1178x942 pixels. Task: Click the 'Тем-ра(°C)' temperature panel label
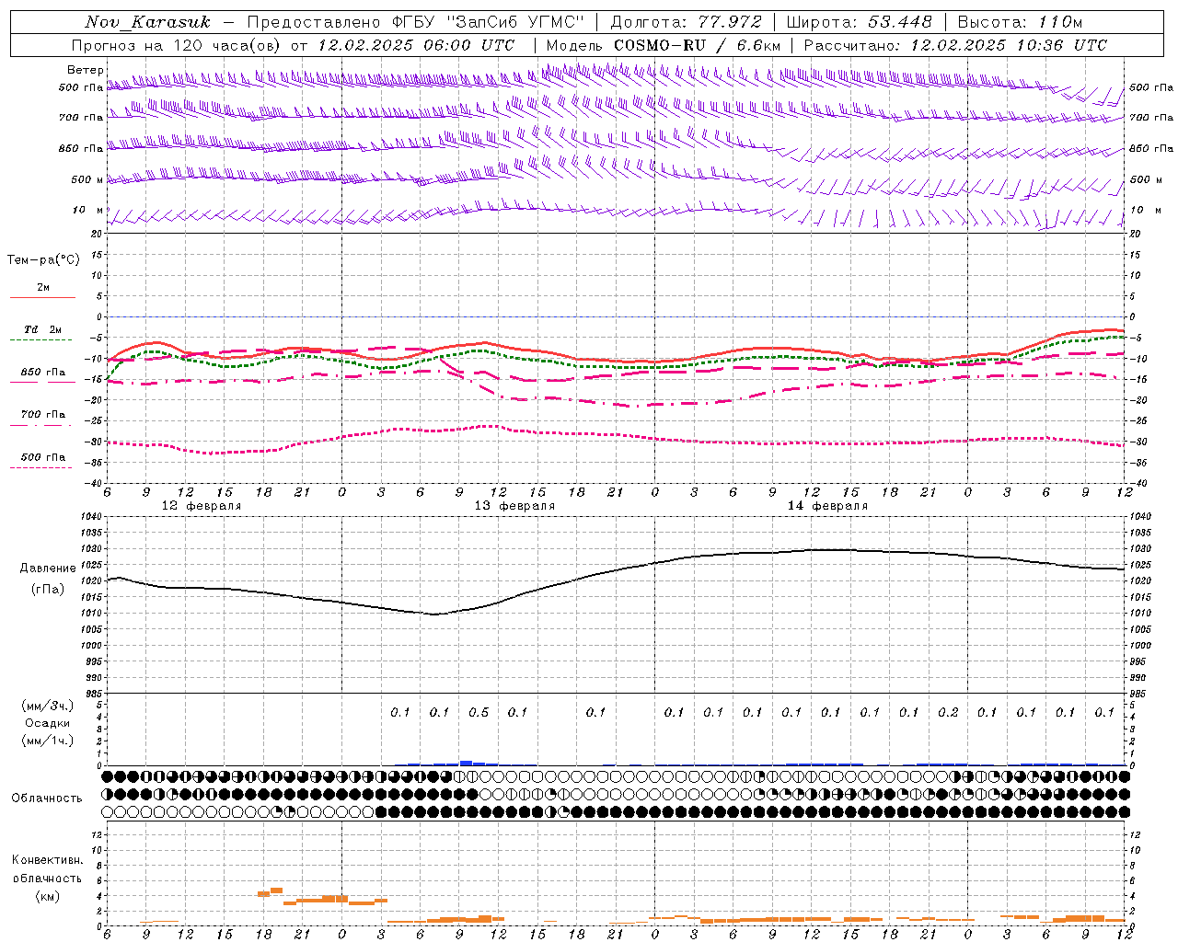pyautogui.click(x=43, y=260)
